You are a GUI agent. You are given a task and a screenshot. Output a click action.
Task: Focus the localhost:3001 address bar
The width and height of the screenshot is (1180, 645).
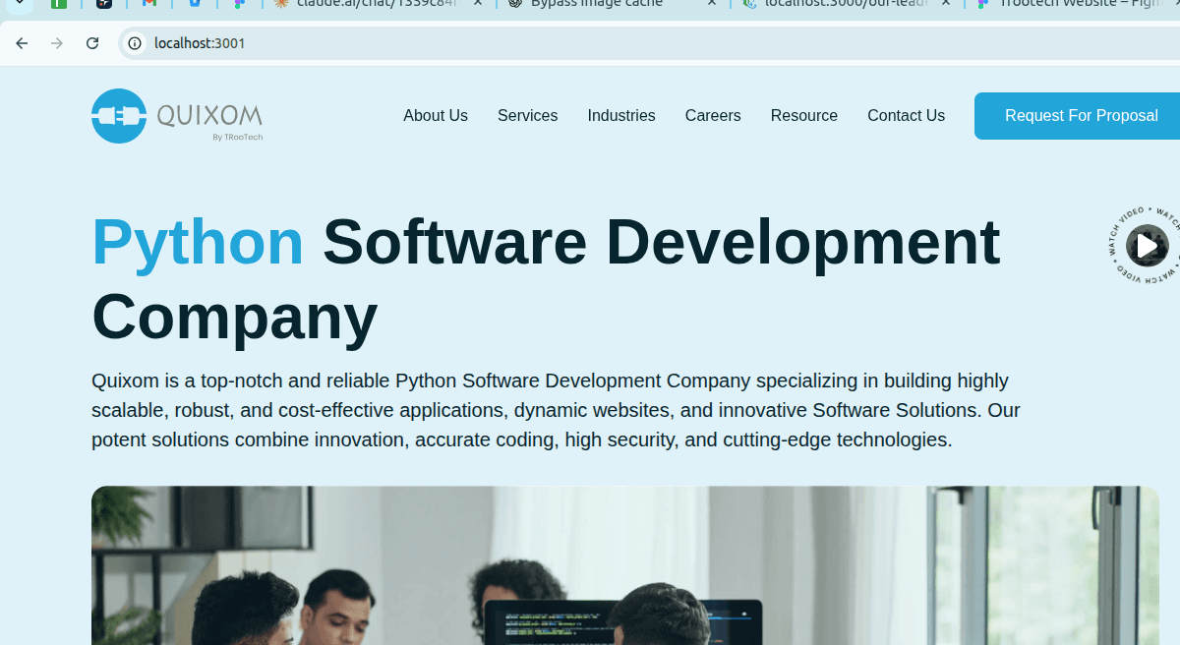click(x=649, y=43)
